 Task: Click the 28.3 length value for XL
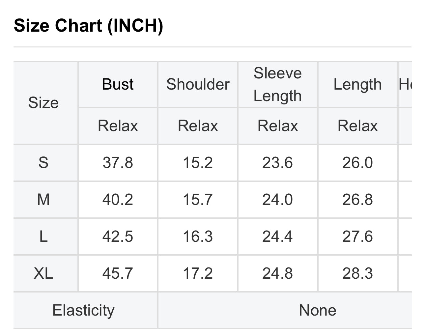point(357,273)
